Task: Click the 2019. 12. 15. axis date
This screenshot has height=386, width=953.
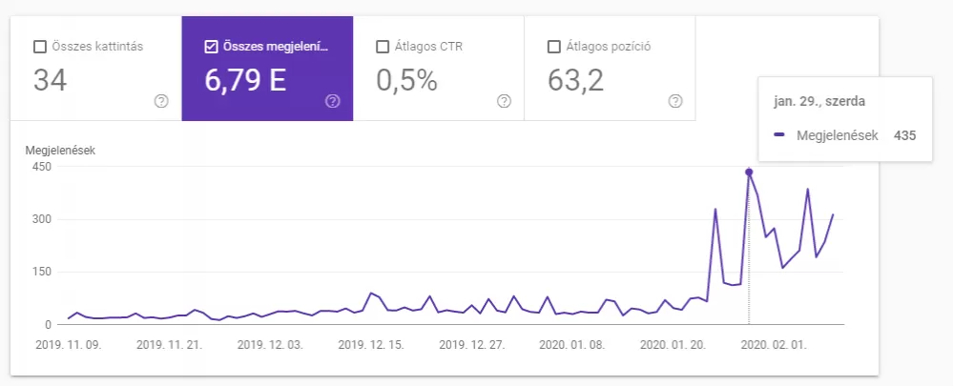Action: tap(371, 345)
